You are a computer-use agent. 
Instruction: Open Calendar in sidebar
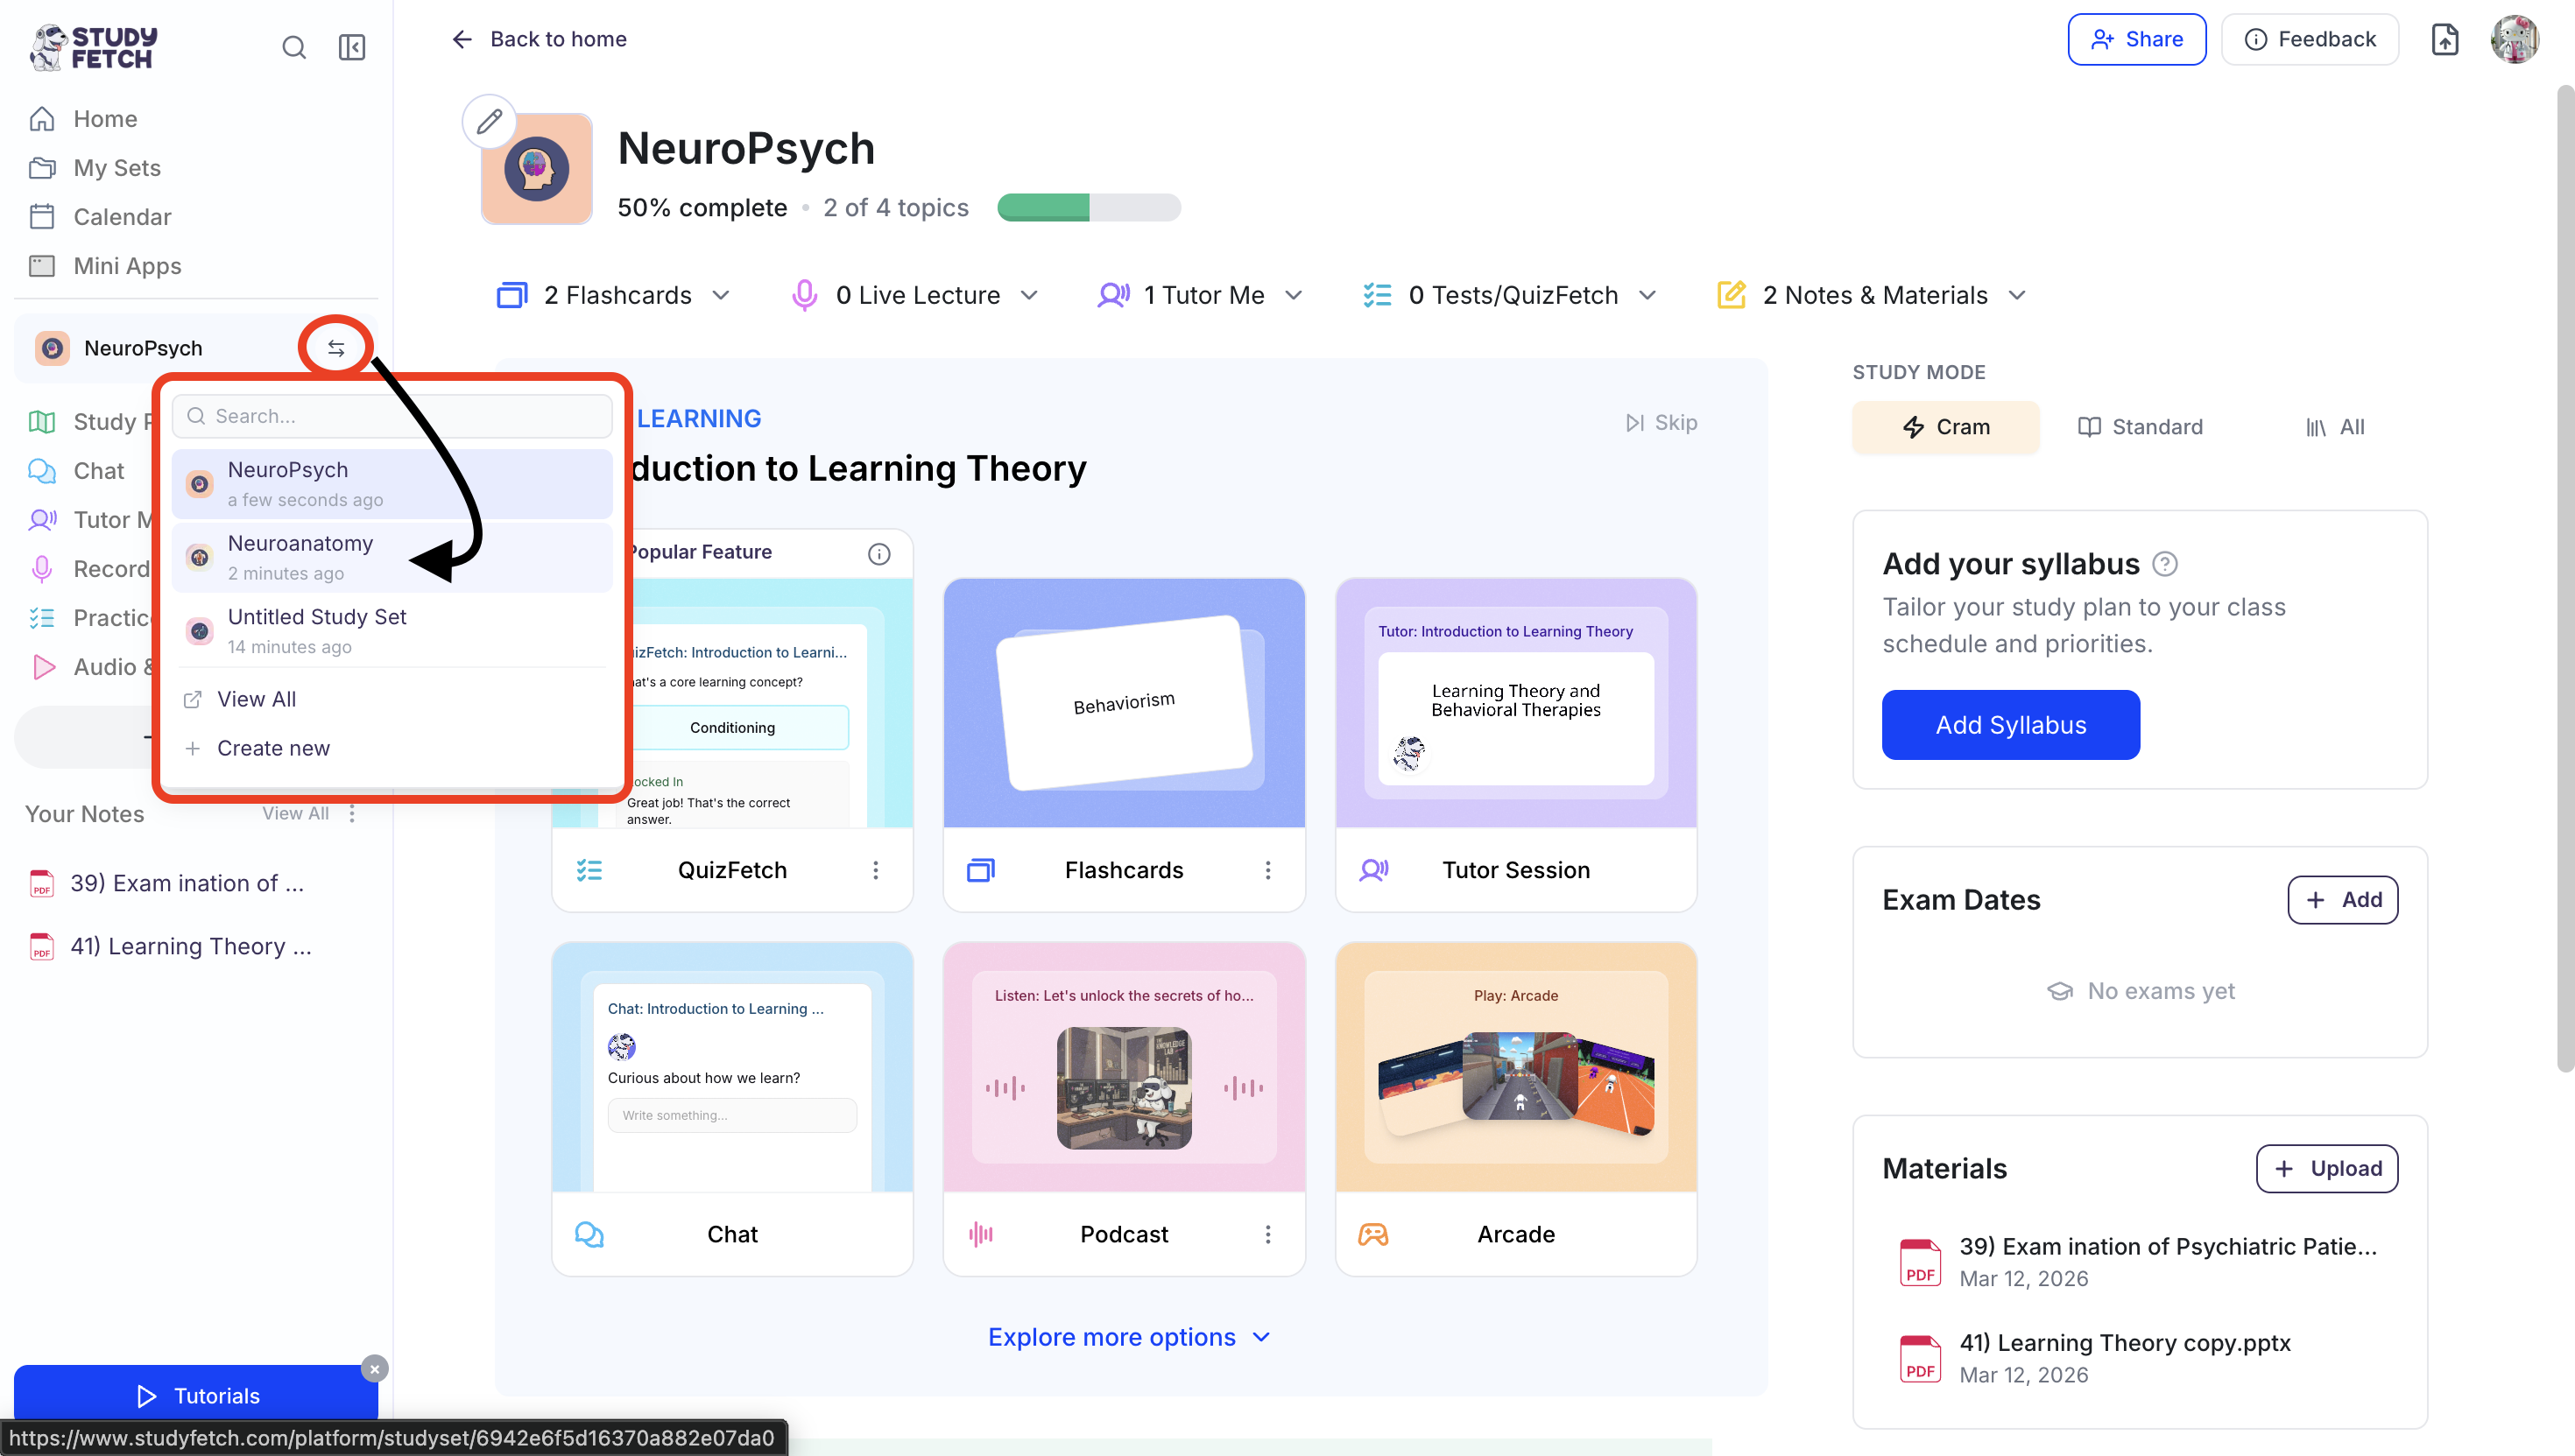coord(100,217)
